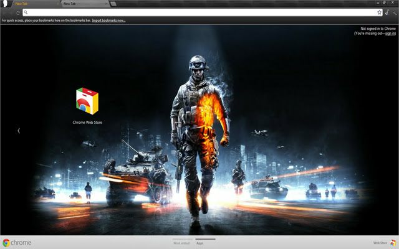Viewport: 399px width, 249px height.
Task: Click the "Not signed in to Chrome" text
Action: coord(378,29)
